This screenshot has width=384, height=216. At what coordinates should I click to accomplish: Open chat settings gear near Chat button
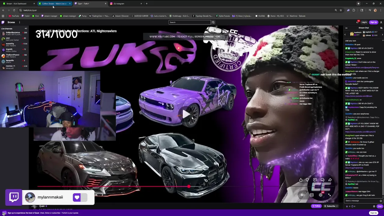click(x=374, y=206)
